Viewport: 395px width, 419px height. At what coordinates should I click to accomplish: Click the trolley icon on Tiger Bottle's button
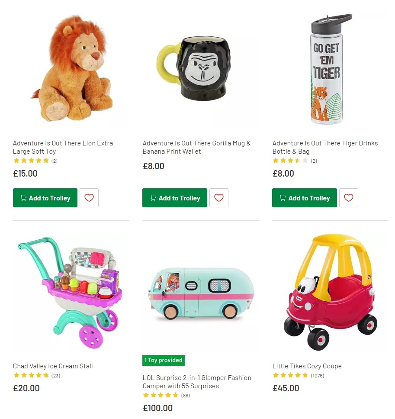pyautogui.click(x=283, y=198)
